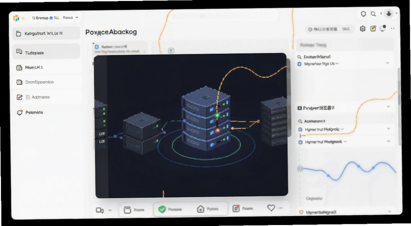Image resolution: width=411 pixels, height=226 pixels.
Task: Click the 'Bredop' breadcrumb search item
Action: pyautogui.click(x=41, y=18)
